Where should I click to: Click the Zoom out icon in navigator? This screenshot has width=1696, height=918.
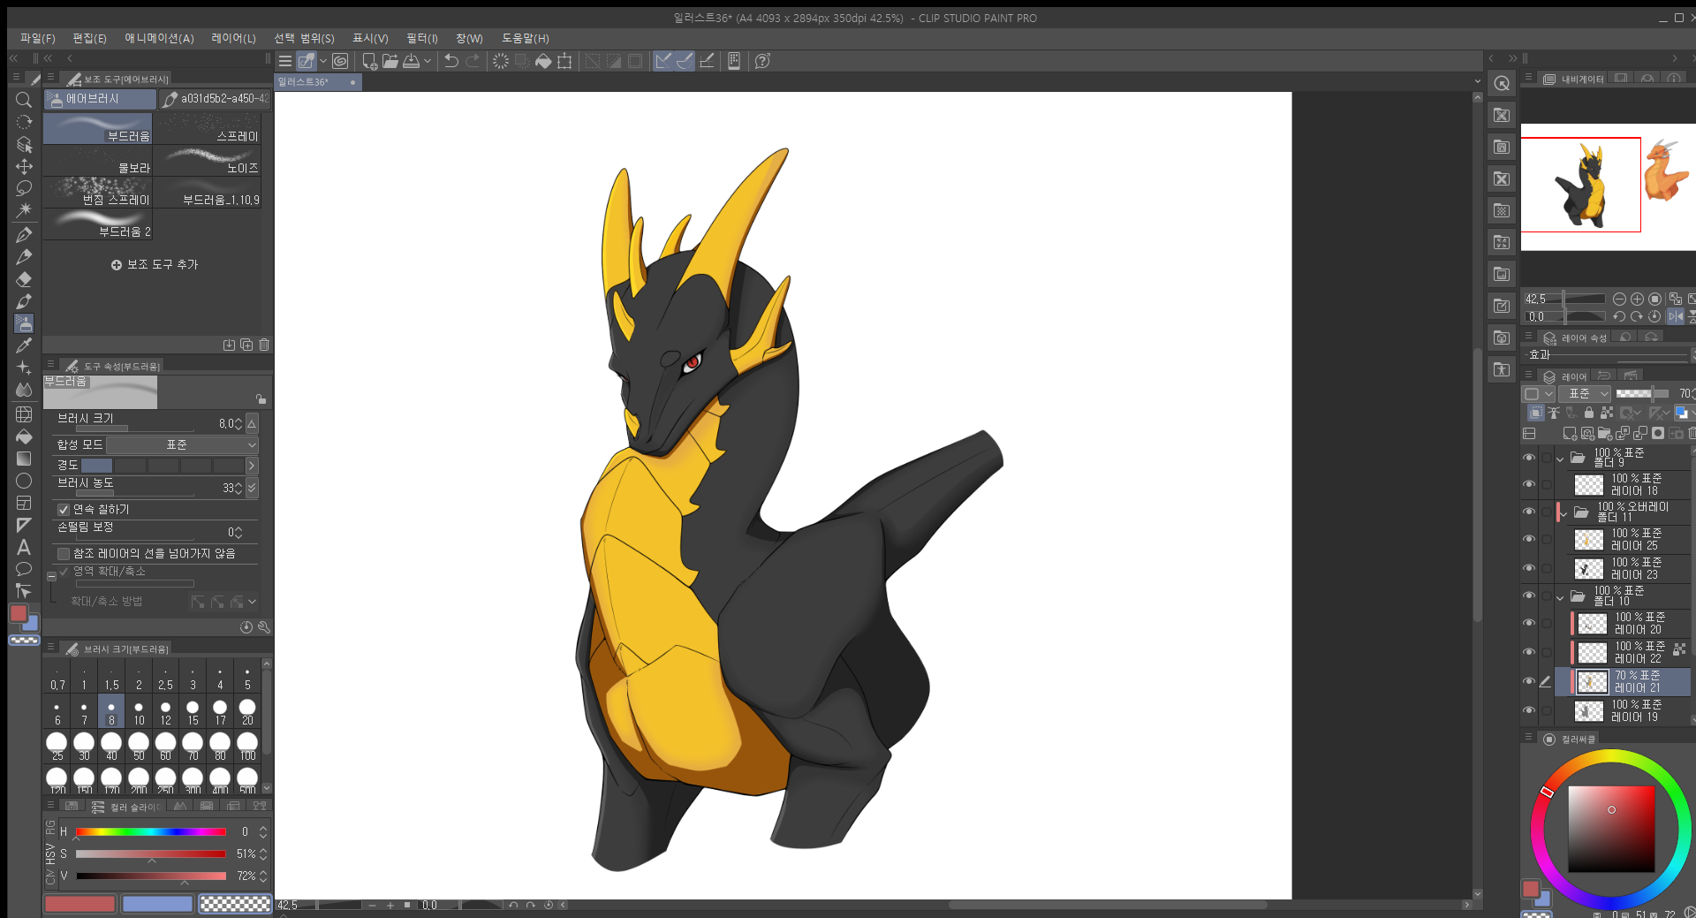(x=1619, y=300)
